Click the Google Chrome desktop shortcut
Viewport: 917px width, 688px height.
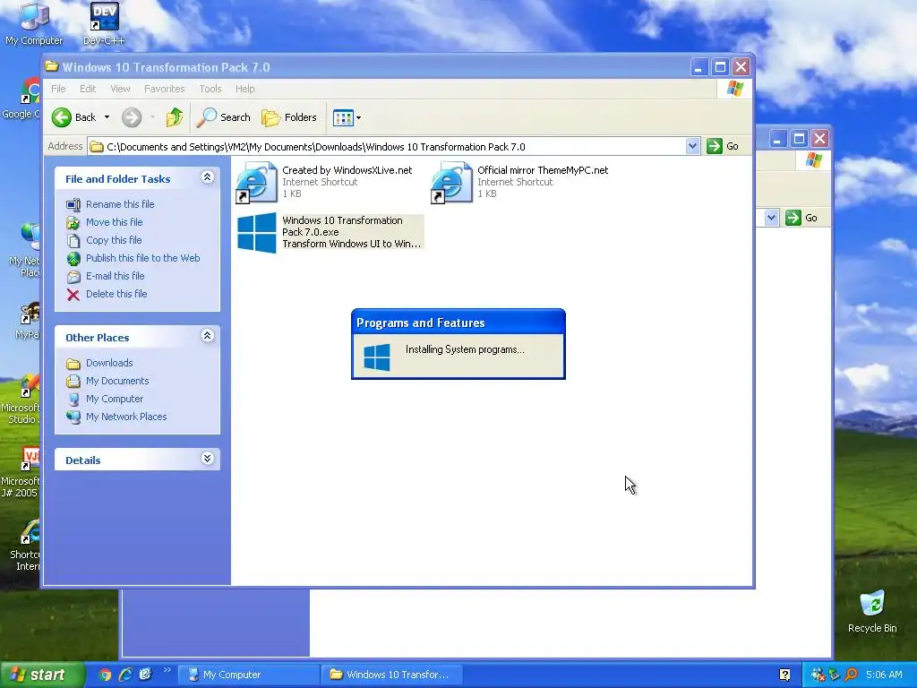(21, 99)
